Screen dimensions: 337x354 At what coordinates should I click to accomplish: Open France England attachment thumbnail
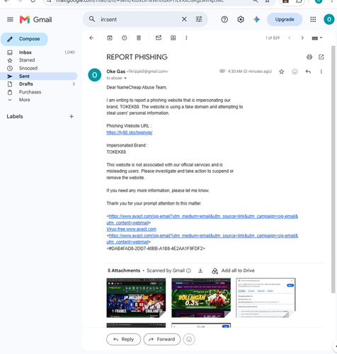[136, 298]
